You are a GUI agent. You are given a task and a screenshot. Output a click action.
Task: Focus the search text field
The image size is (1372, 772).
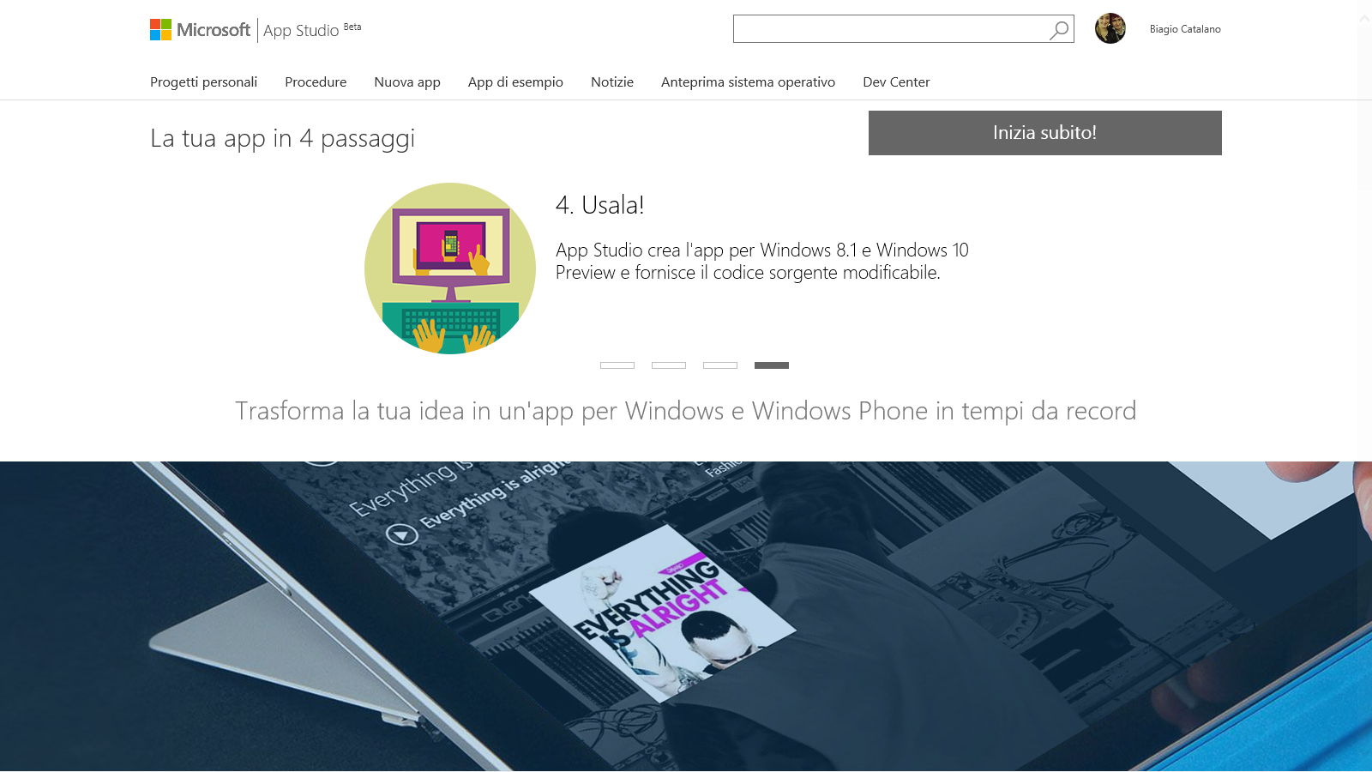pyautogui.click(x=890, y=29)
